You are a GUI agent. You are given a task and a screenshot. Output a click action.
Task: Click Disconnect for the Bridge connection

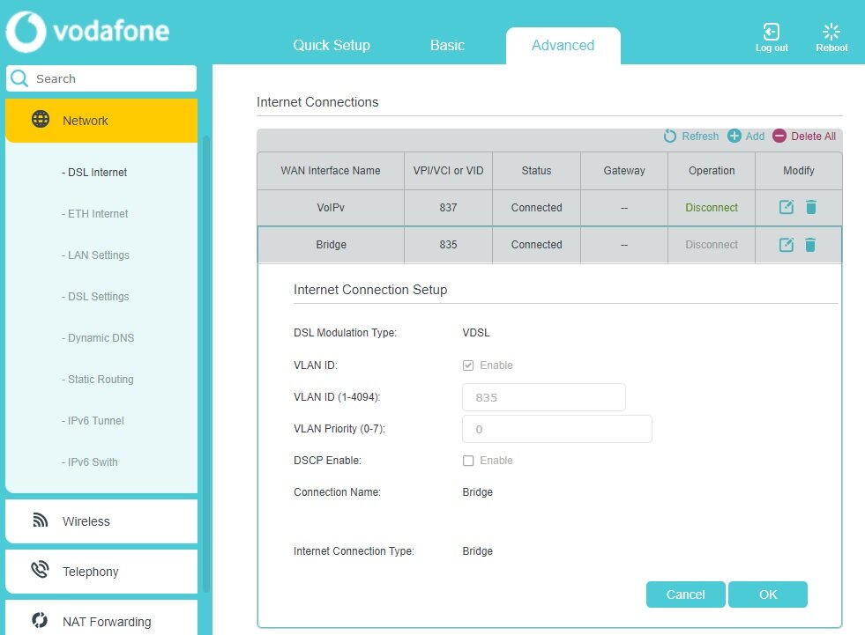tap(712, 245)
